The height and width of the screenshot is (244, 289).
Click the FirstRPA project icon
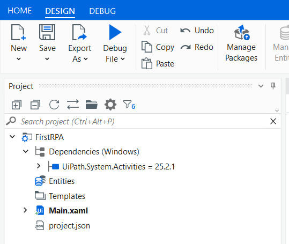pos(27,137)
